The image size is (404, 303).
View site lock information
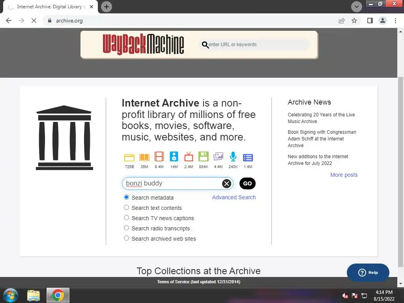coord(50,21)
